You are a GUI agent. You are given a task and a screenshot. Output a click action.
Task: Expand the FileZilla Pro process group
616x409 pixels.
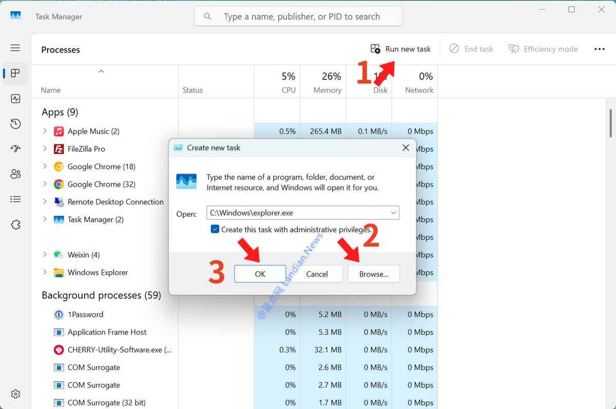[x=45, y=149]
